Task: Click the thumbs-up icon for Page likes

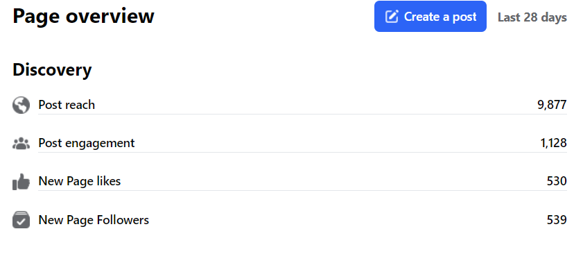Action: click(x=21, y=181)
